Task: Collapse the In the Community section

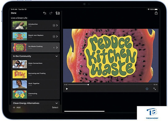Action: (x=56, y=56)
